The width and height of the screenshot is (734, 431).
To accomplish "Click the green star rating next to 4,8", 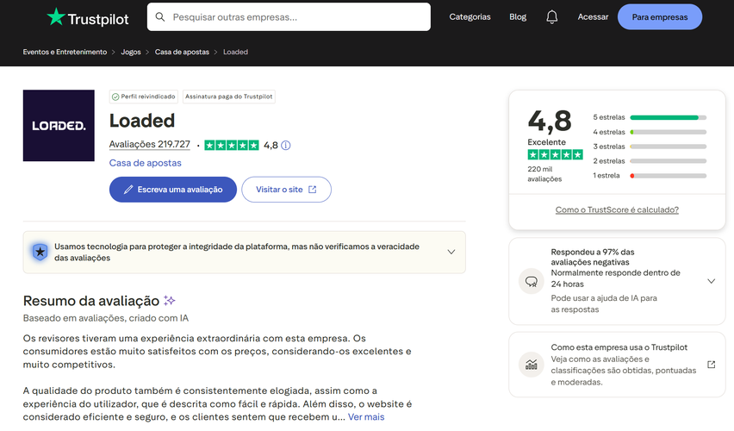I will pos(232,145).
